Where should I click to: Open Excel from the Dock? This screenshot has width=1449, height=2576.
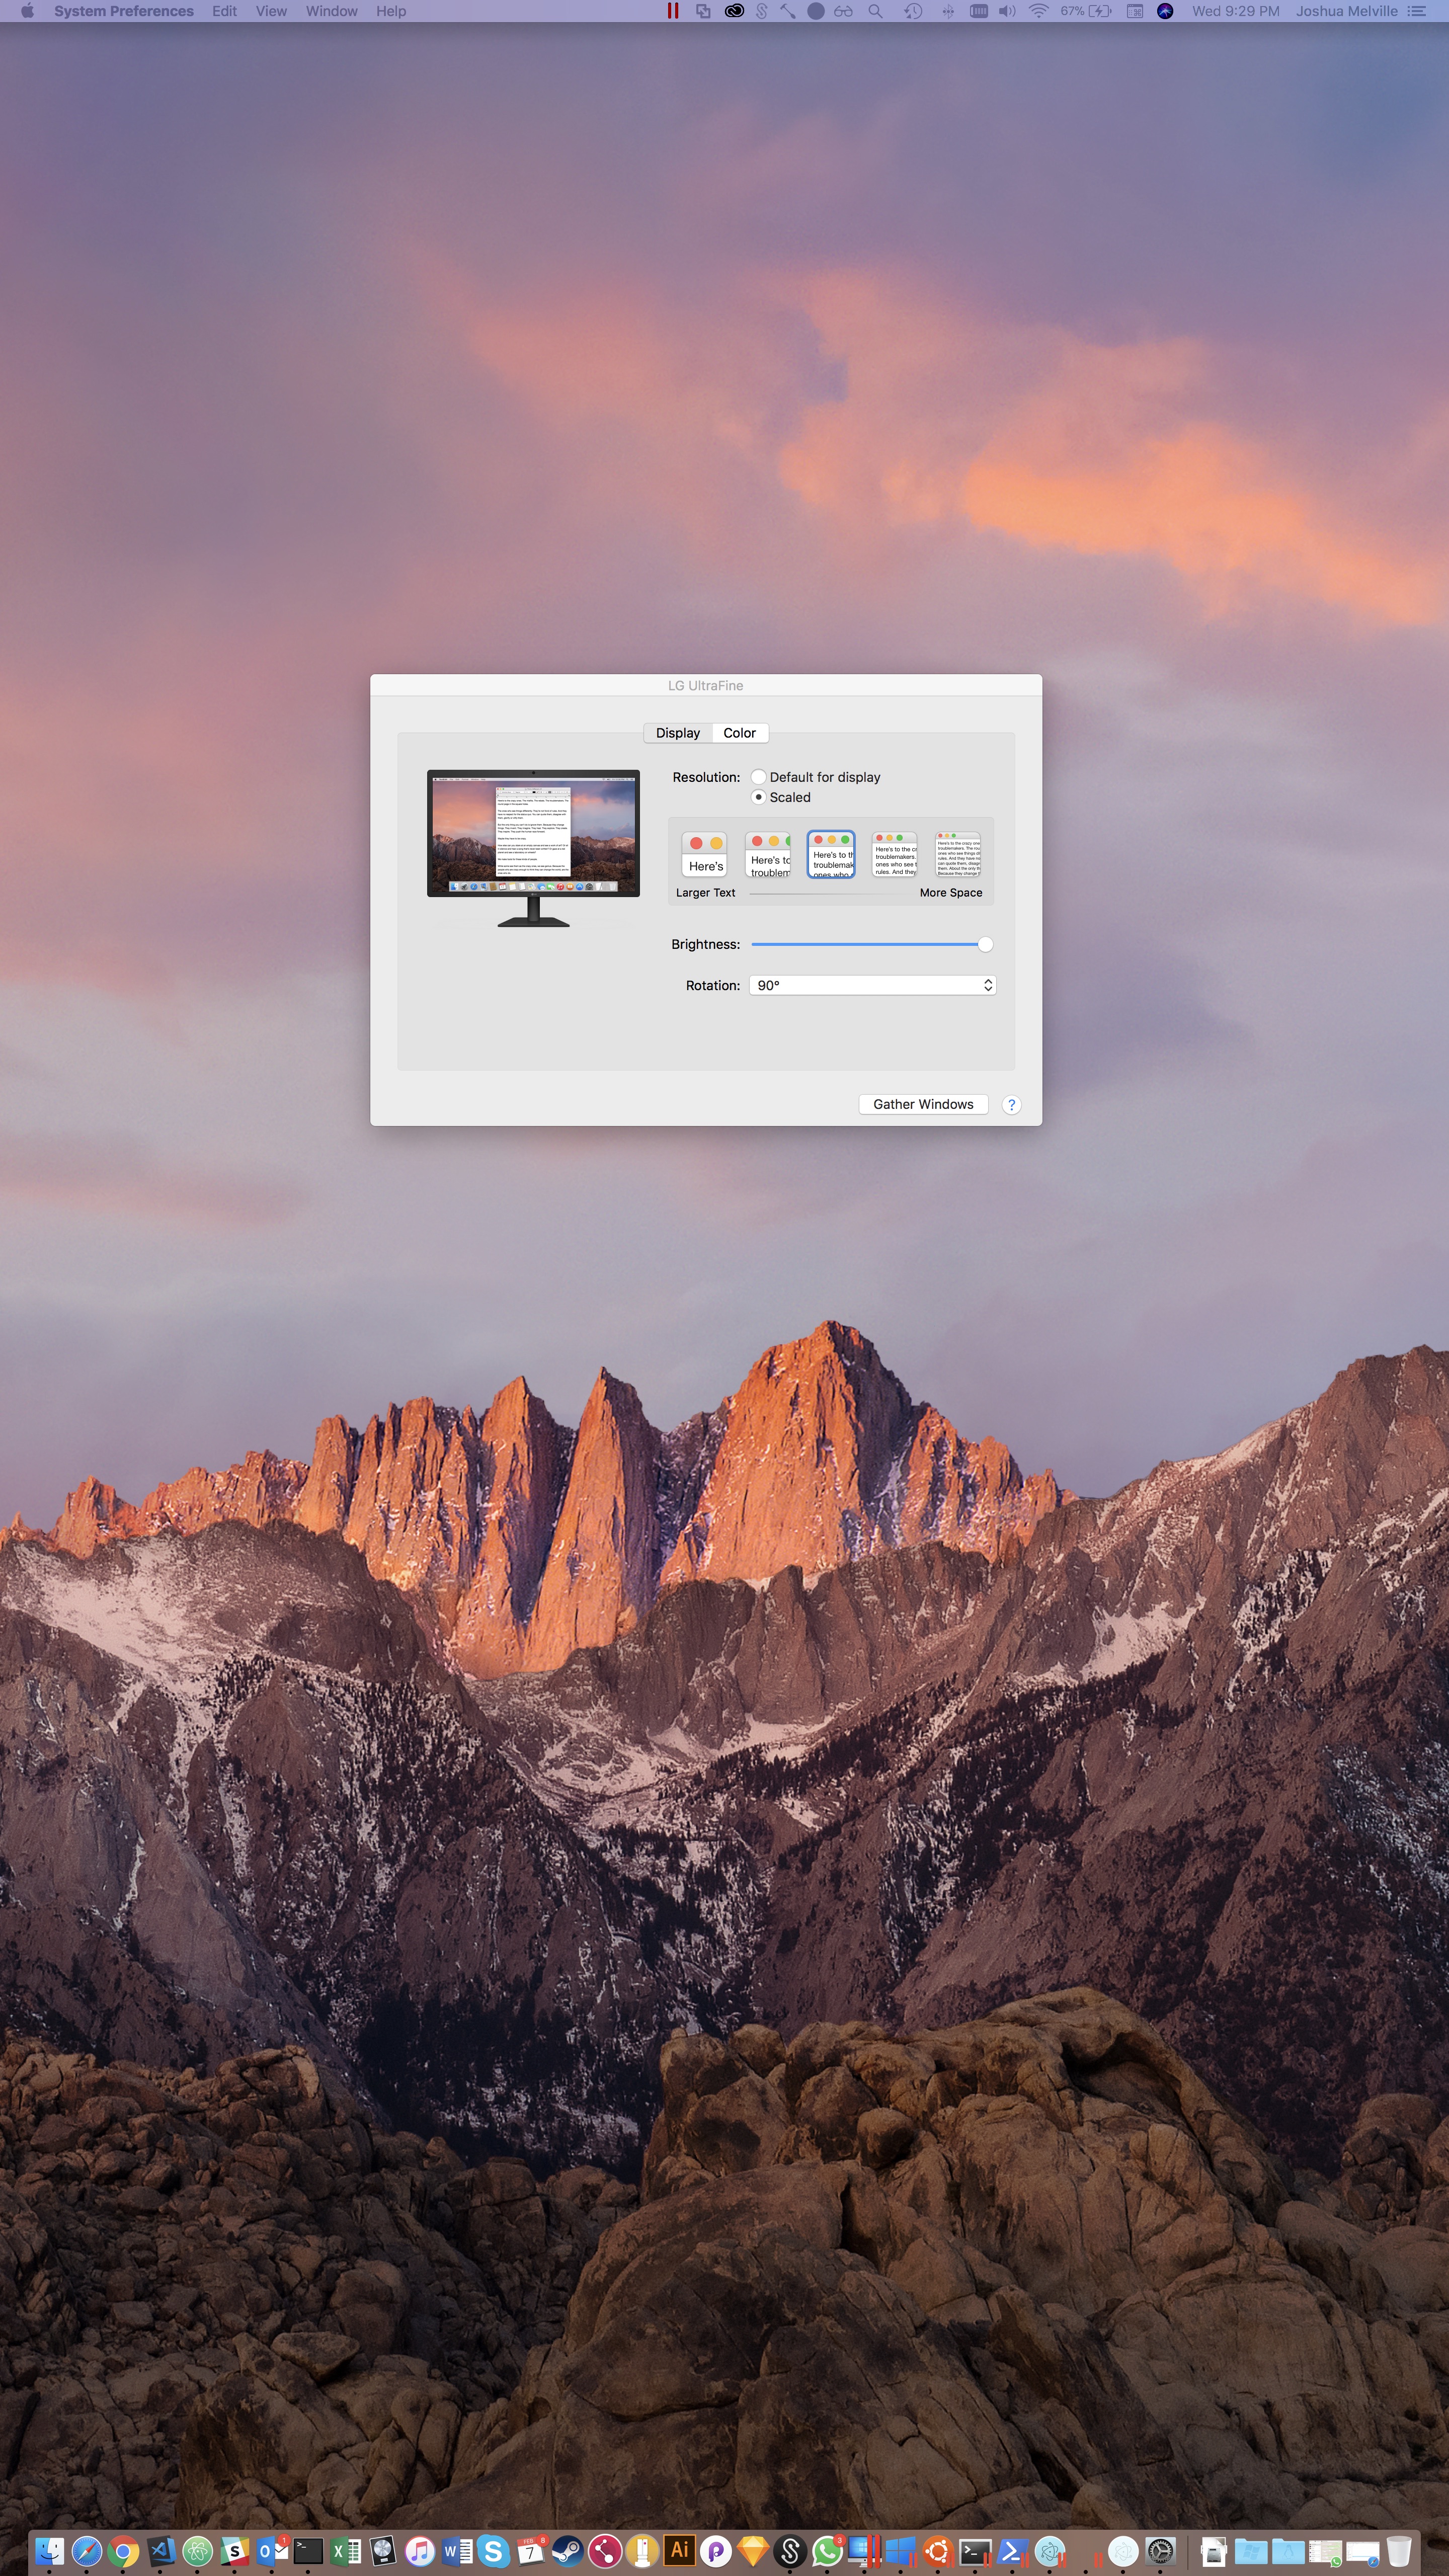[x=345, y=2551]
